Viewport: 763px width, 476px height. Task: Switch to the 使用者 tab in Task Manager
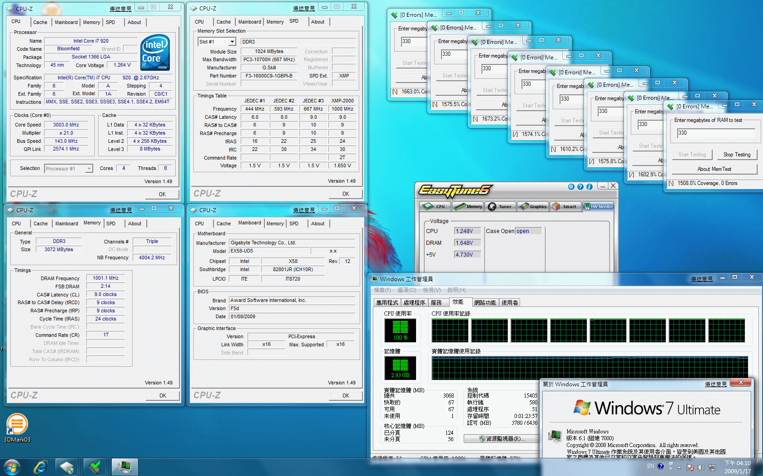[x=510, y=302]
